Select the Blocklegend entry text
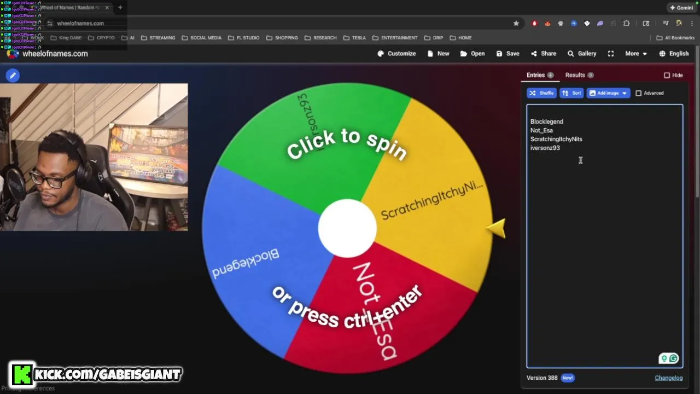The height and width of the screenshot is (394, 700). pyautogui.click(x=546, y=121)
